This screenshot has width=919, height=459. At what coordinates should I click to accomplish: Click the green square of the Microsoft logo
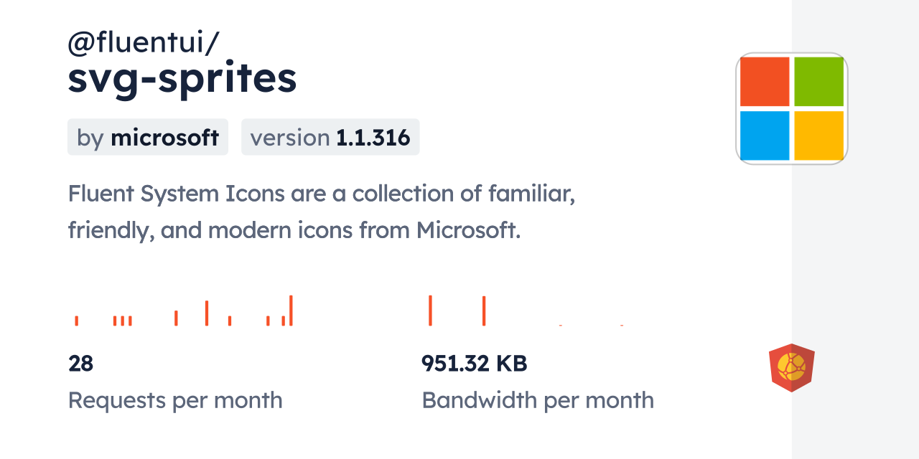pos(818,82)
